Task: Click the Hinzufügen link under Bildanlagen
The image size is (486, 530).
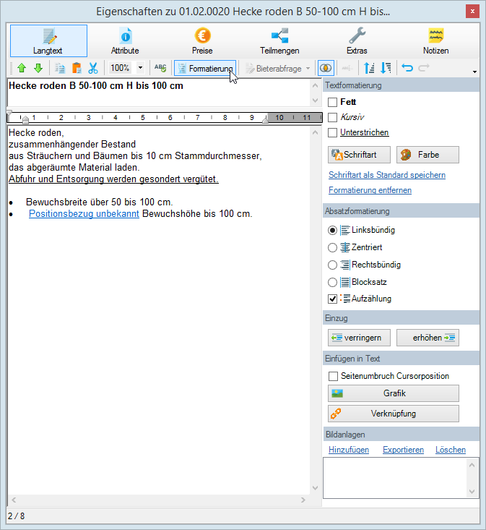Action: 349,450
